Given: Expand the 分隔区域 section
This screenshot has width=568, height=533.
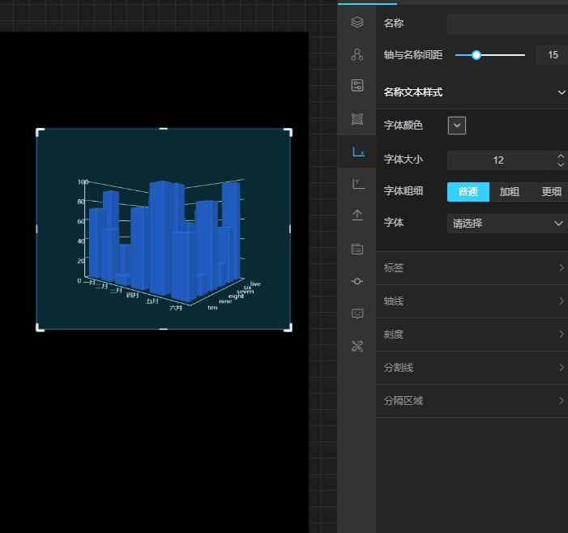Looking at the screenshot, I should click(472, 401).
